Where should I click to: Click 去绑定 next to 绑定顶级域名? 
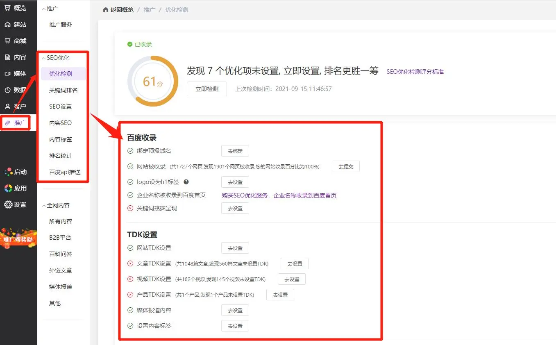[235, 151]
